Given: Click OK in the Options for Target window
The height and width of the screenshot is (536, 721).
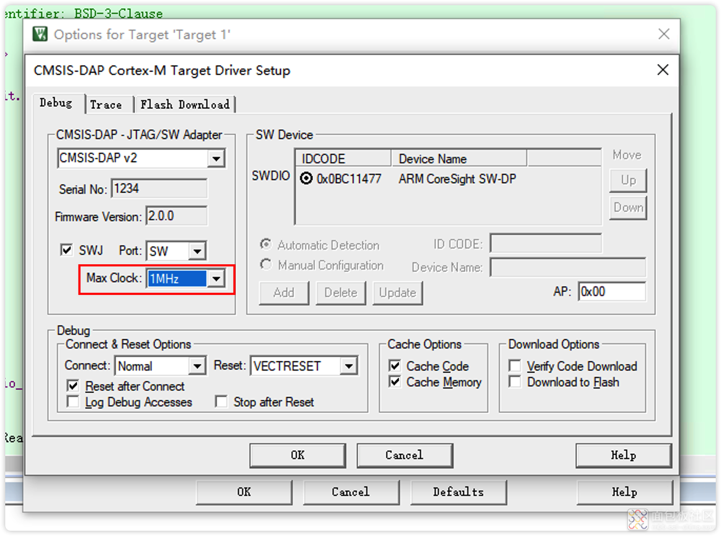Looking at the screenshot, I should (244, 492).
